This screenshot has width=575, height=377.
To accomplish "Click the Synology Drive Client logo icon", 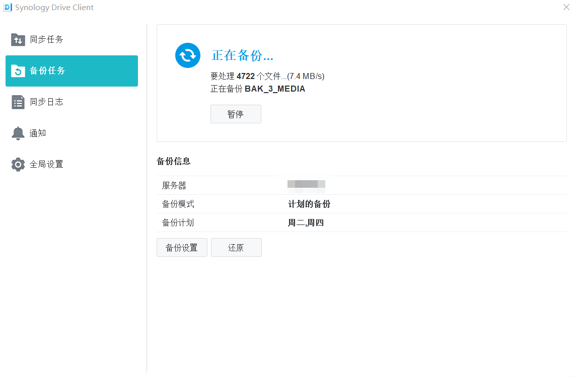I will click(8, 8).
